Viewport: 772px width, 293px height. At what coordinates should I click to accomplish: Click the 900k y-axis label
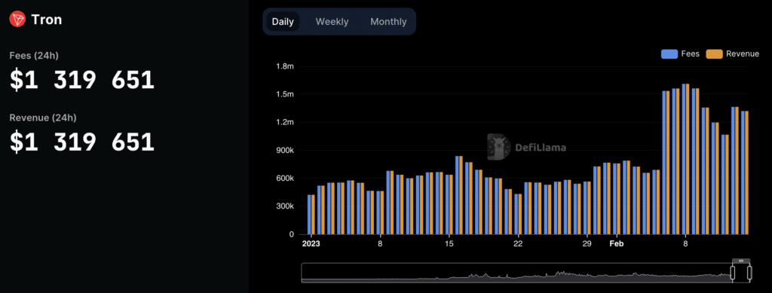pos(284,151)
